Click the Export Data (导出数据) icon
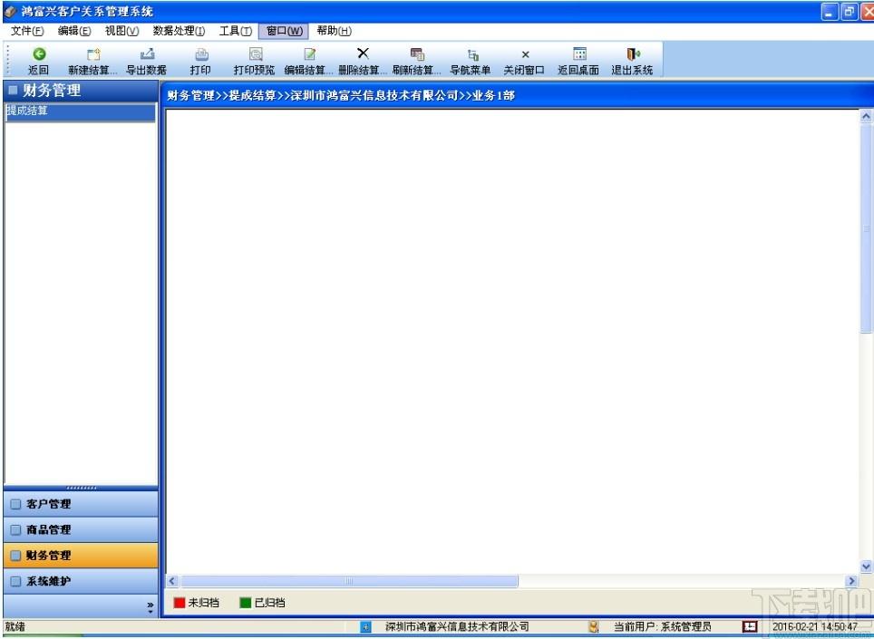Screen dimensions: 874x639 point(146,54)
